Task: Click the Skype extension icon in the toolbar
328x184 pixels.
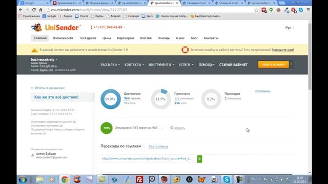Action: (x=301, y=10)
